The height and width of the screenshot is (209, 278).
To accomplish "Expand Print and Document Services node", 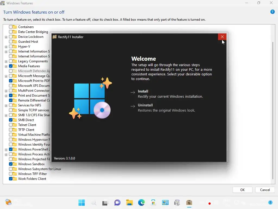I will (6, 96).
